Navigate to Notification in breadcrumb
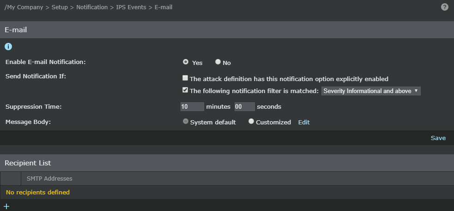The height and width of the screenshot is (211, 454). point(92,7)
